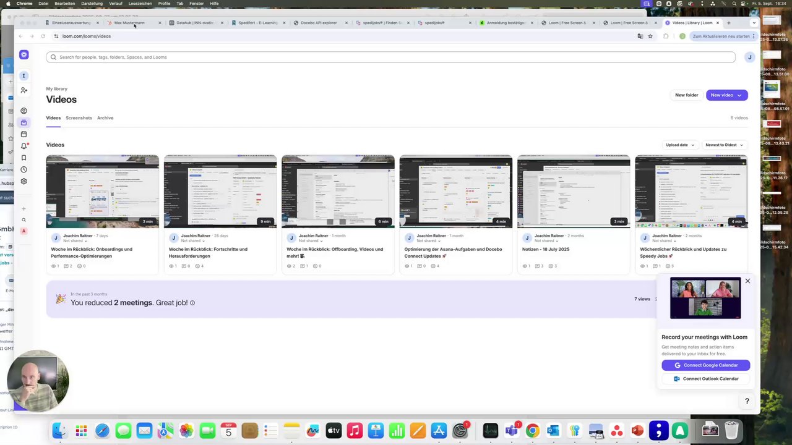Open the notifications bell in sidebar
The image size is (792, 445).
pos(24,146)
